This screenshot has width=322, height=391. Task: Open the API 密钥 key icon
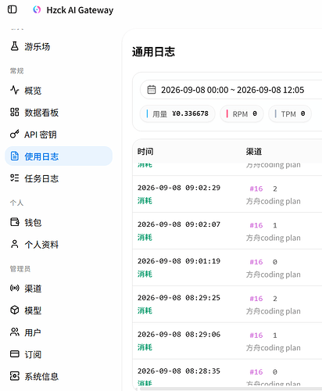pyautogui.click(x=15, y=135)
